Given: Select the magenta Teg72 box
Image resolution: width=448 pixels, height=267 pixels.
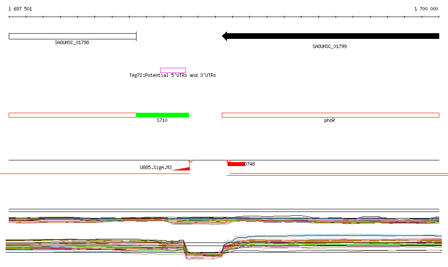Looking at the screenshot, I should point(173,70).
